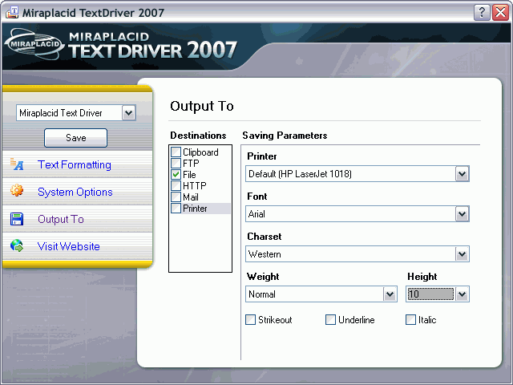Toggle the Underline checkbox
Screen dimensions: 513x385
tap(330, 319)
